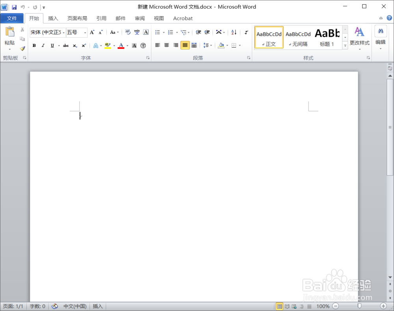Viewport: 394px width, 311px height.
Task: Click the Sort A-Z icon
Action: [234, 32]
